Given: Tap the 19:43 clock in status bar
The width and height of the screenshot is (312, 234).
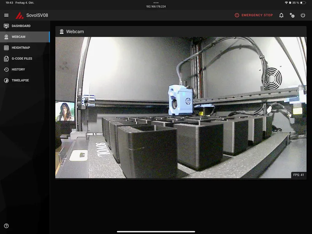Looking at the screenshot, I should point(9,3).
